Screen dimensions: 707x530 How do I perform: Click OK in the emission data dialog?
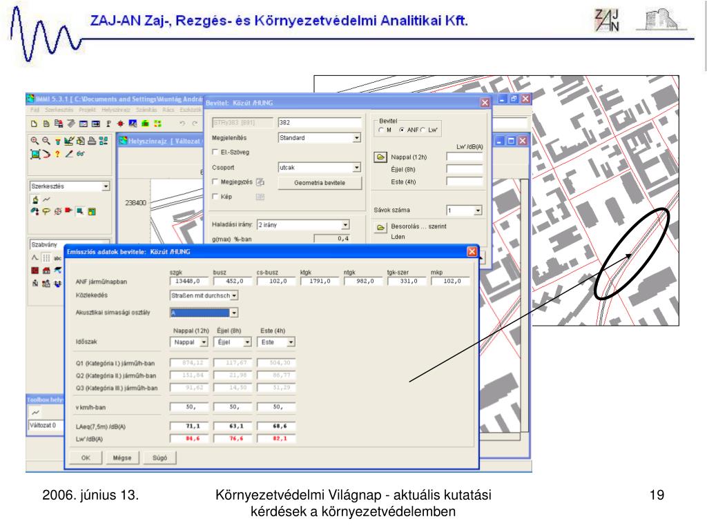coord(86,458)
